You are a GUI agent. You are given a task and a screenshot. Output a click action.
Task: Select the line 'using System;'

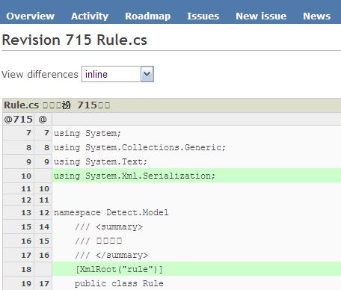pos(87,133)
